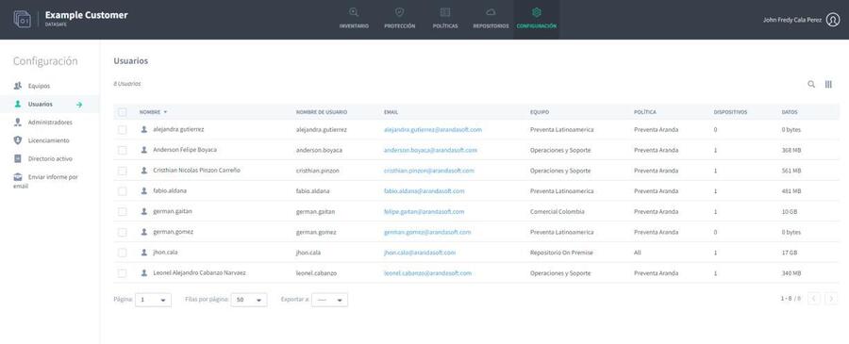Click the user profile avatar icon
This screenshot has height=344, width=849.
pos(833,20)
